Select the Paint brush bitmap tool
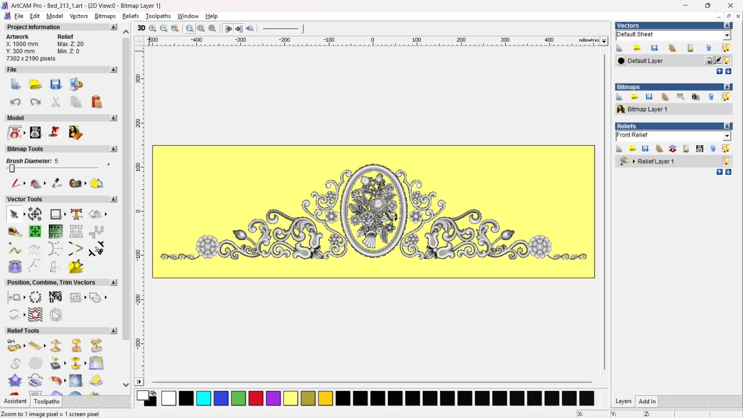743x418 pixels. 15,183
